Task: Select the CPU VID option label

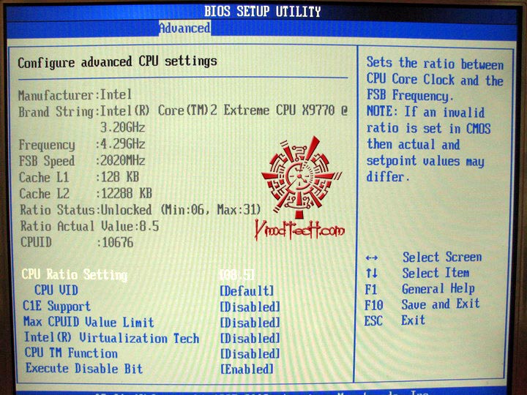Action: coord(56,290)
